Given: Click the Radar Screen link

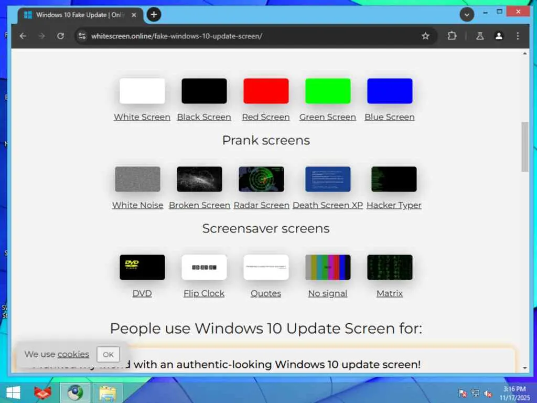Looking at the screenshot, I should (262, 205).
